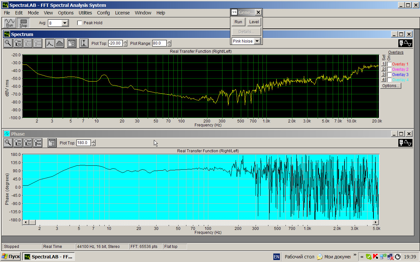Select the magnifier zoom tool in the Spectrum window

point(8,43)
